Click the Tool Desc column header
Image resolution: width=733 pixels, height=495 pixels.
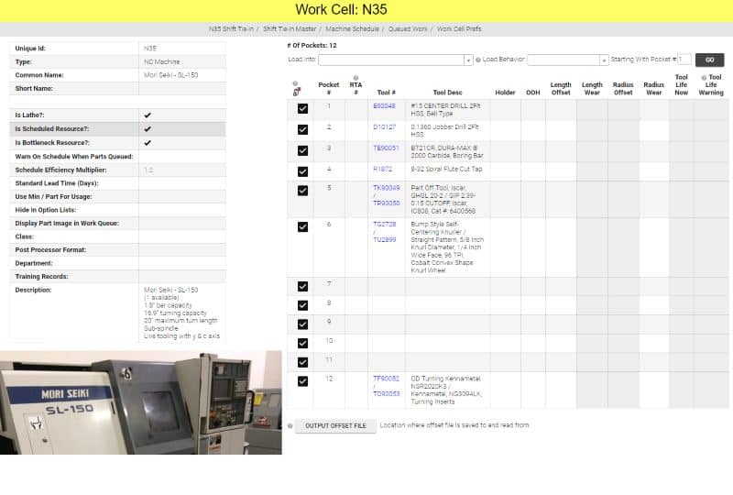447,93
